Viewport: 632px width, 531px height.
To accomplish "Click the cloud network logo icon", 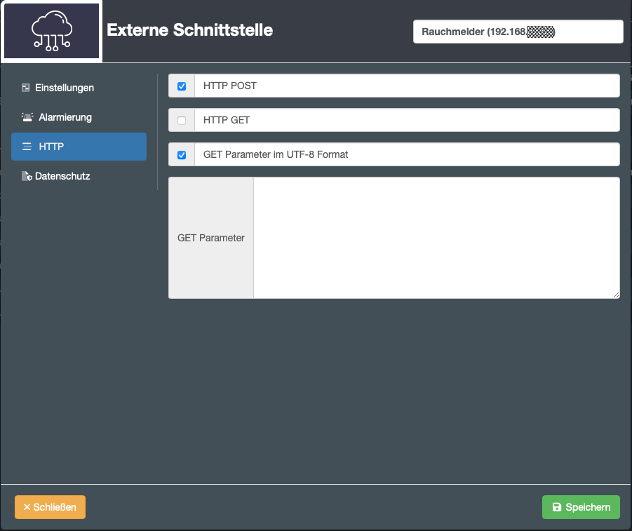I will pos(52,31).
